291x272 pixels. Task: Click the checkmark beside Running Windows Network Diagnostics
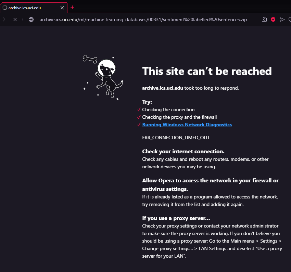pos(138,125)
